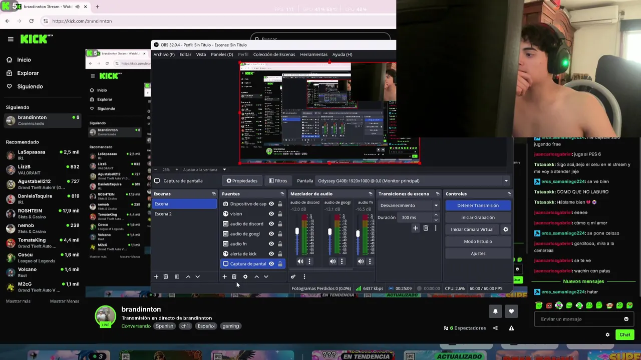The width and height of the screenshot is (641, 360).
Task: Delete scene transition trash icon
Action: click(x=426, y=228)
